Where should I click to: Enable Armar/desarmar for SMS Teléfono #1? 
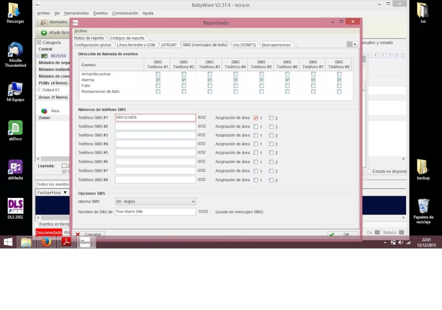(x=158, y=74)
